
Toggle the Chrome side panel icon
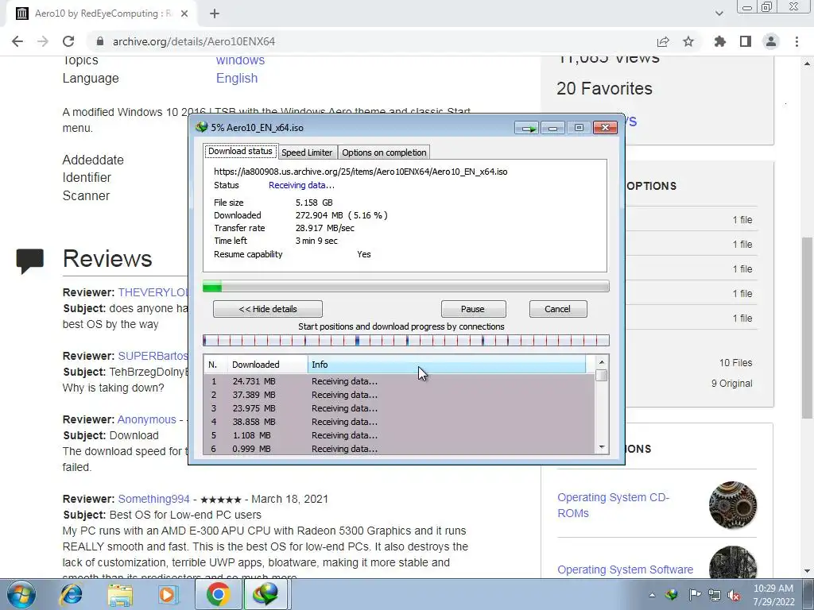746,41
